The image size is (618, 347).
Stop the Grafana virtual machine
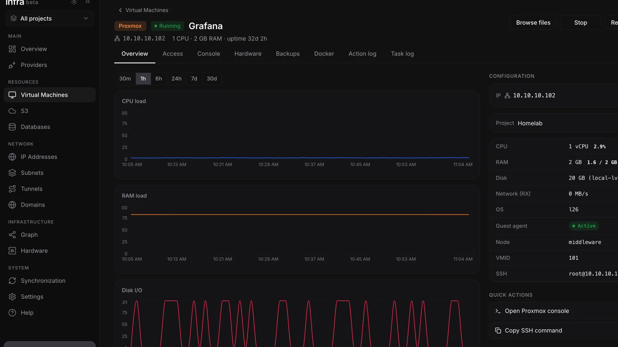click(581, 23)
